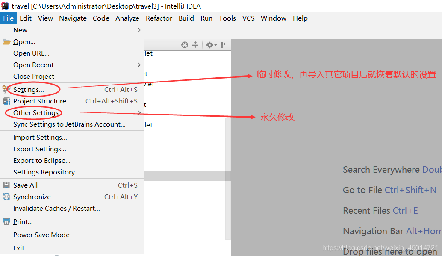The width and height of the screenshot is (442, 256).
Task: Select Save All menu entry
Action: point(72,185)
